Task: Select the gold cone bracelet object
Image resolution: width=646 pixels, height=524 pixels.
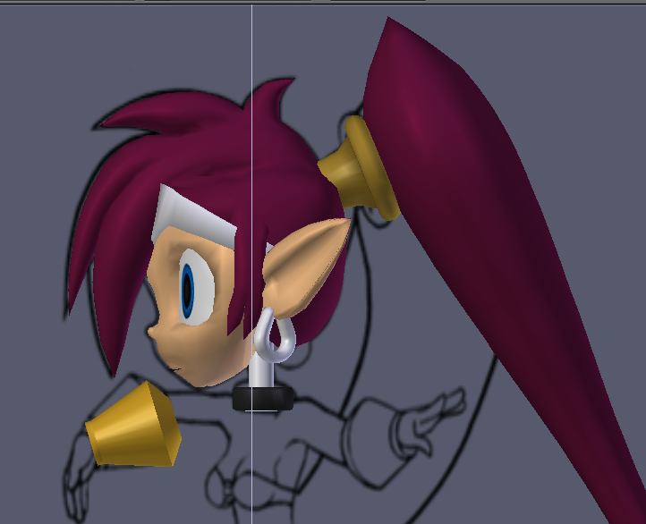Action: tap(133, 425)
